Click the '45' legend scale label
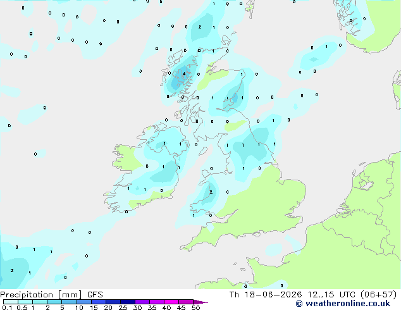Image resolution: width=401 pixels, height=310 pixels. 181,307
